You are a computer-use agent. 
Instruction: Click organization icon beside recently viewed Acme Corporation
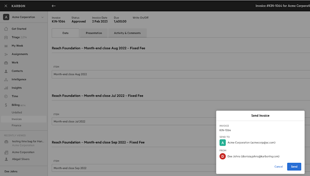6,153
